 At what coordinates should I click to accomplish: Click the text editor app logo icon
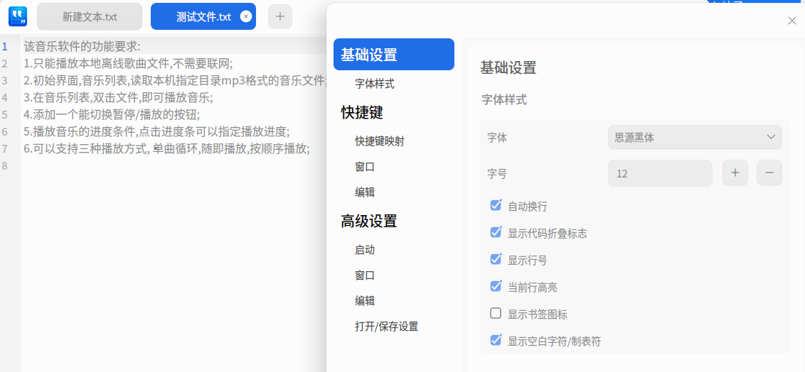[18, 16]
